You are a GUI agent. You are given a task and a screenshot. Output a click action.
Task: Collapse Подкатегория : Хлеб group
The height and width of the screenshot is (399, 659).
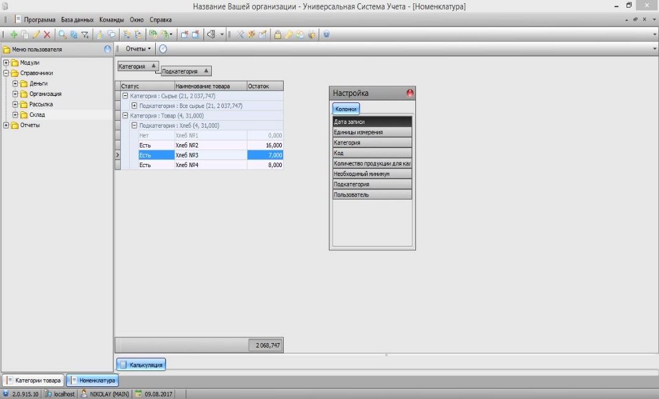coord(134,126)
